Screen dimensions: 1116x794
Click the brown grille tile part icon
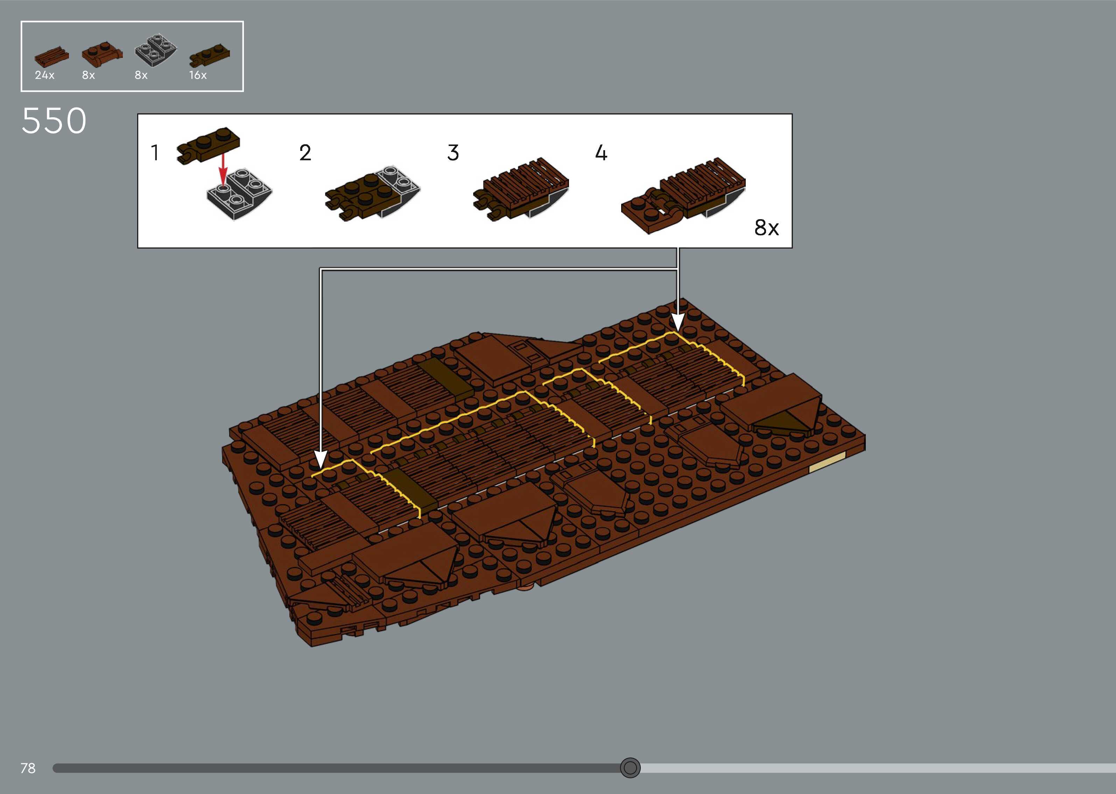coord(51,57)
